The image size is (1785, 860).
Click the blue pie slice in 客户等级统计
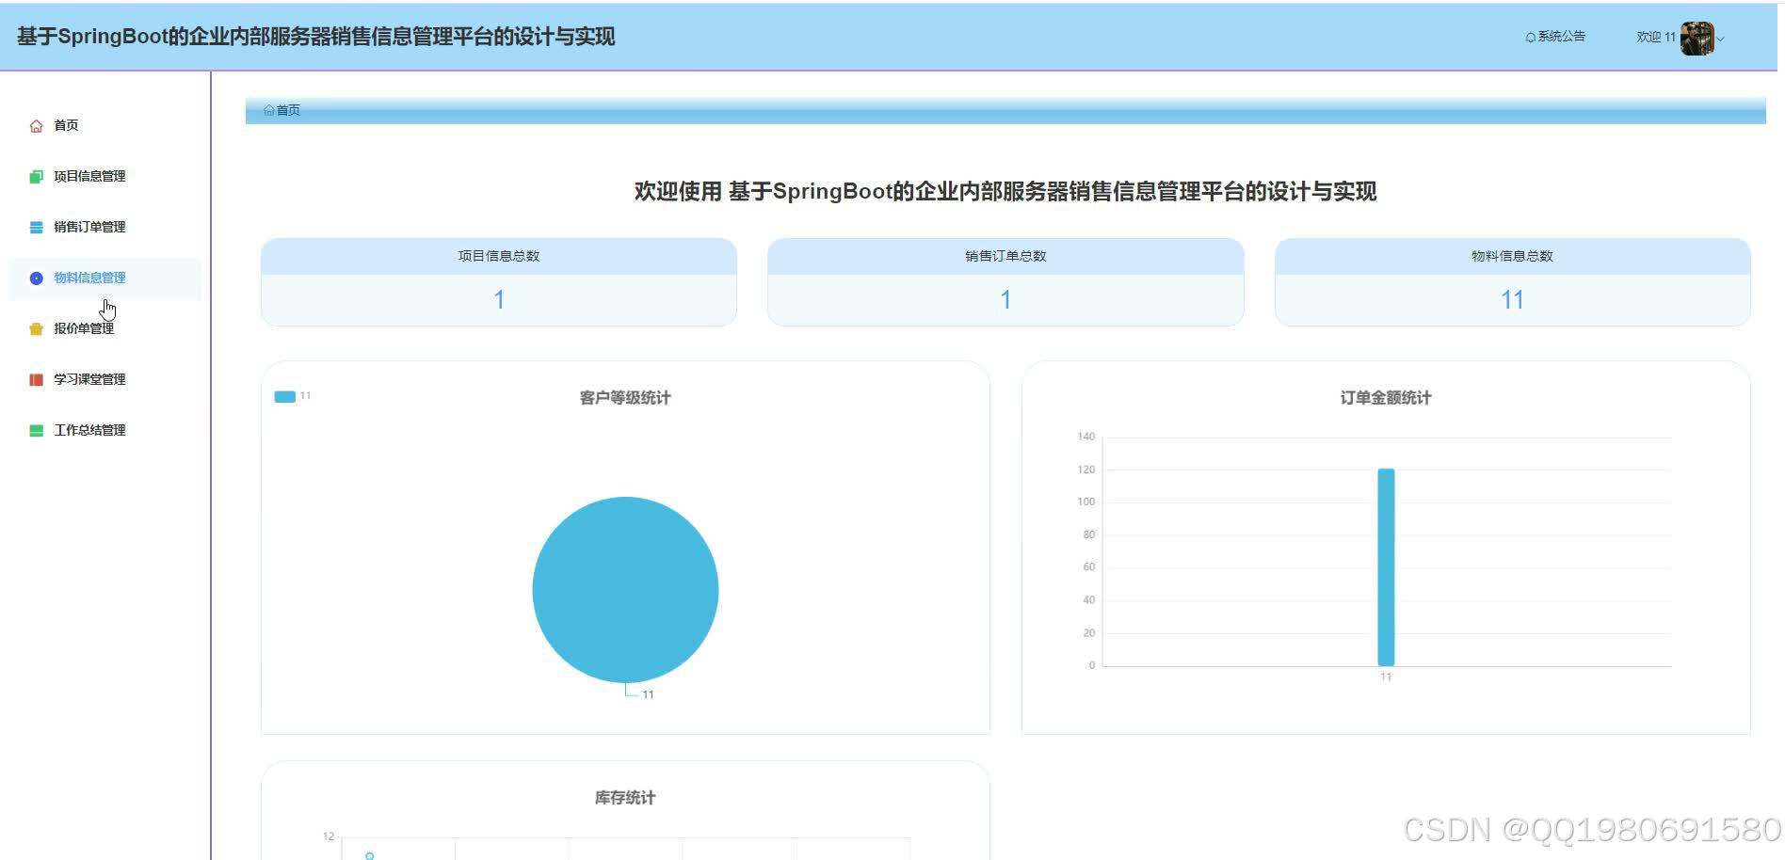click(x=625, y=590)
